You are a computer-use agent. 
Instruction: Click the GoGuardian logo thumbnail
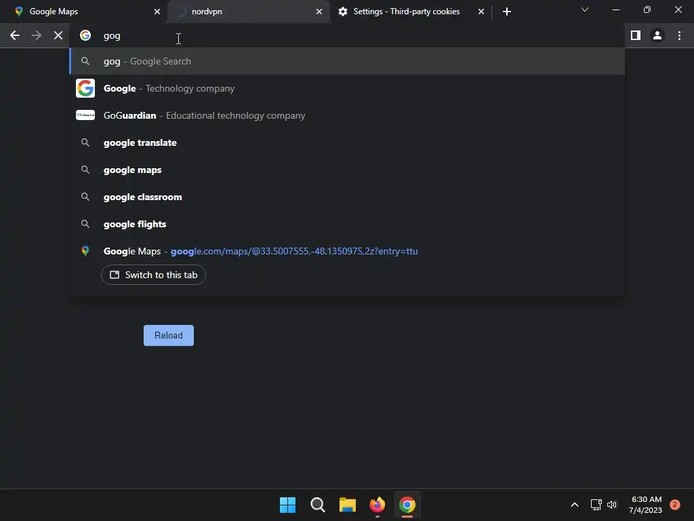(85, 115)
